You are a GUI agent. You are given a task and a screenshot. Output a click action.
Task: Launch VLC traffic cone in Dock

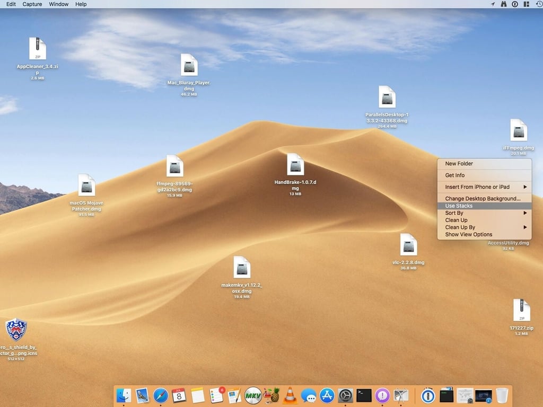(290, 395)
